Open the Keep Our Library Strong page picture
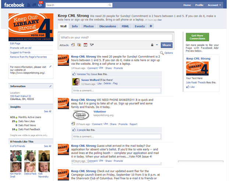The height and width of the screenshot is (181, 232). click(x=31, y=27)
